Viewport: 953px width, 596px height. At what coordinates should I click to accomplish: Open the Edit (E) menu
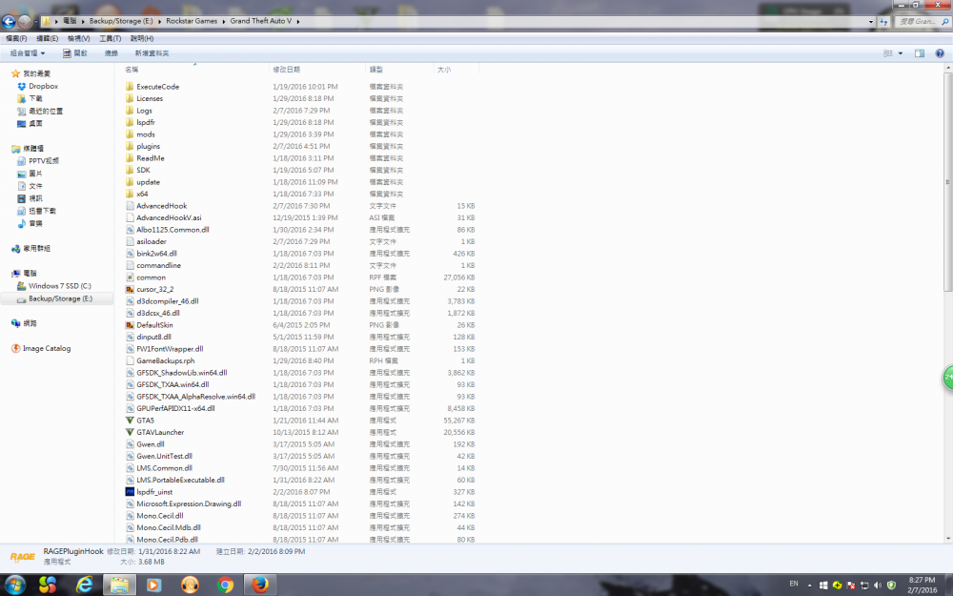[48, 38]
